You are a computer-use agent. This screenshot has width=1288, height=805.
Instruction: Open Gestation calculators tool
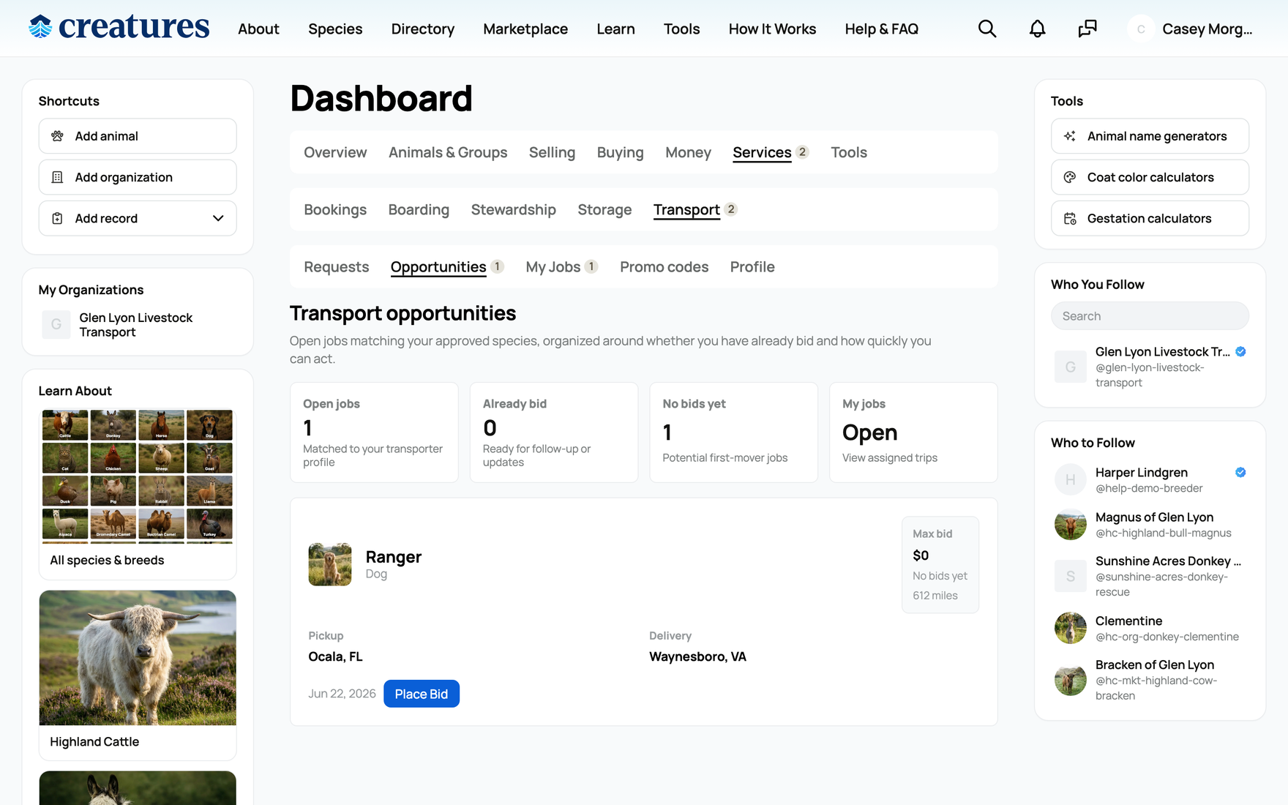[1150, 218]
